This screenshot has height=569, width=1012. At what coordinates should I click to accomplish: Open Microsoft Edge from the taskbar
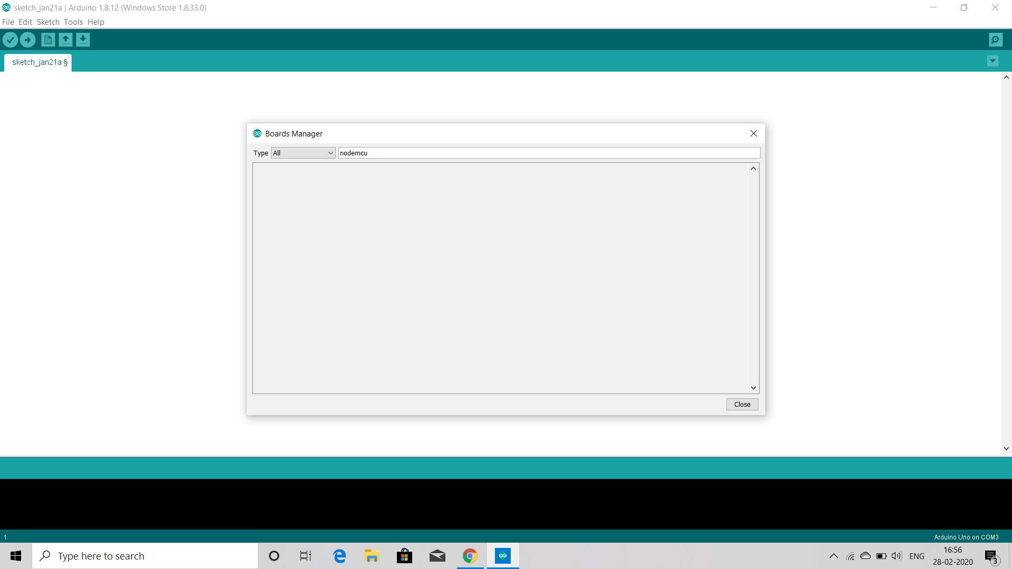click(x=339, y=556)
